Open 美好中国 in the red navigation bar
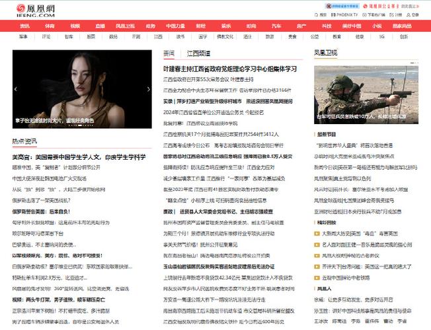 pyautogui.click(x=352, y=26)
